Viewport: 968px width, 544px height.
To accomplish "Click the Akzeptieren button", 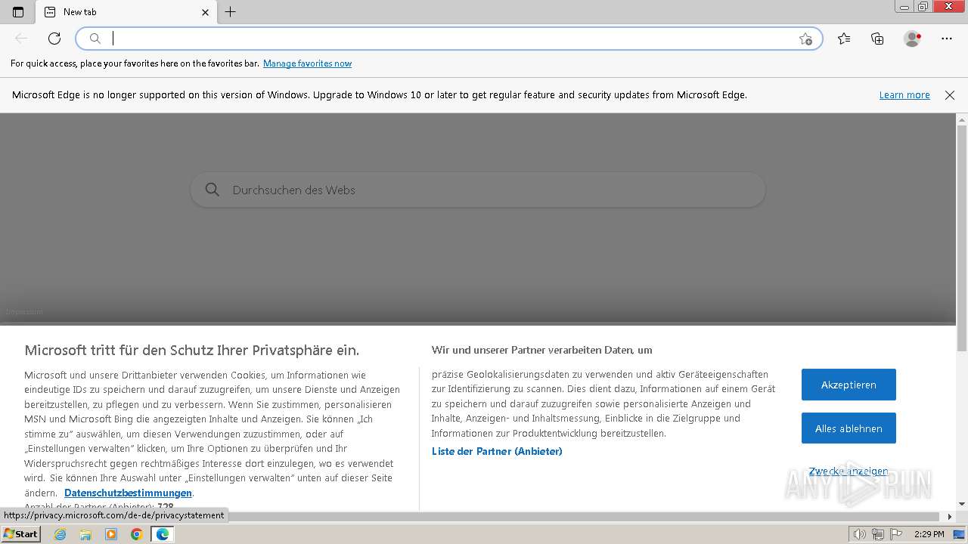I will pyautogui.click(x=849, y=385).
